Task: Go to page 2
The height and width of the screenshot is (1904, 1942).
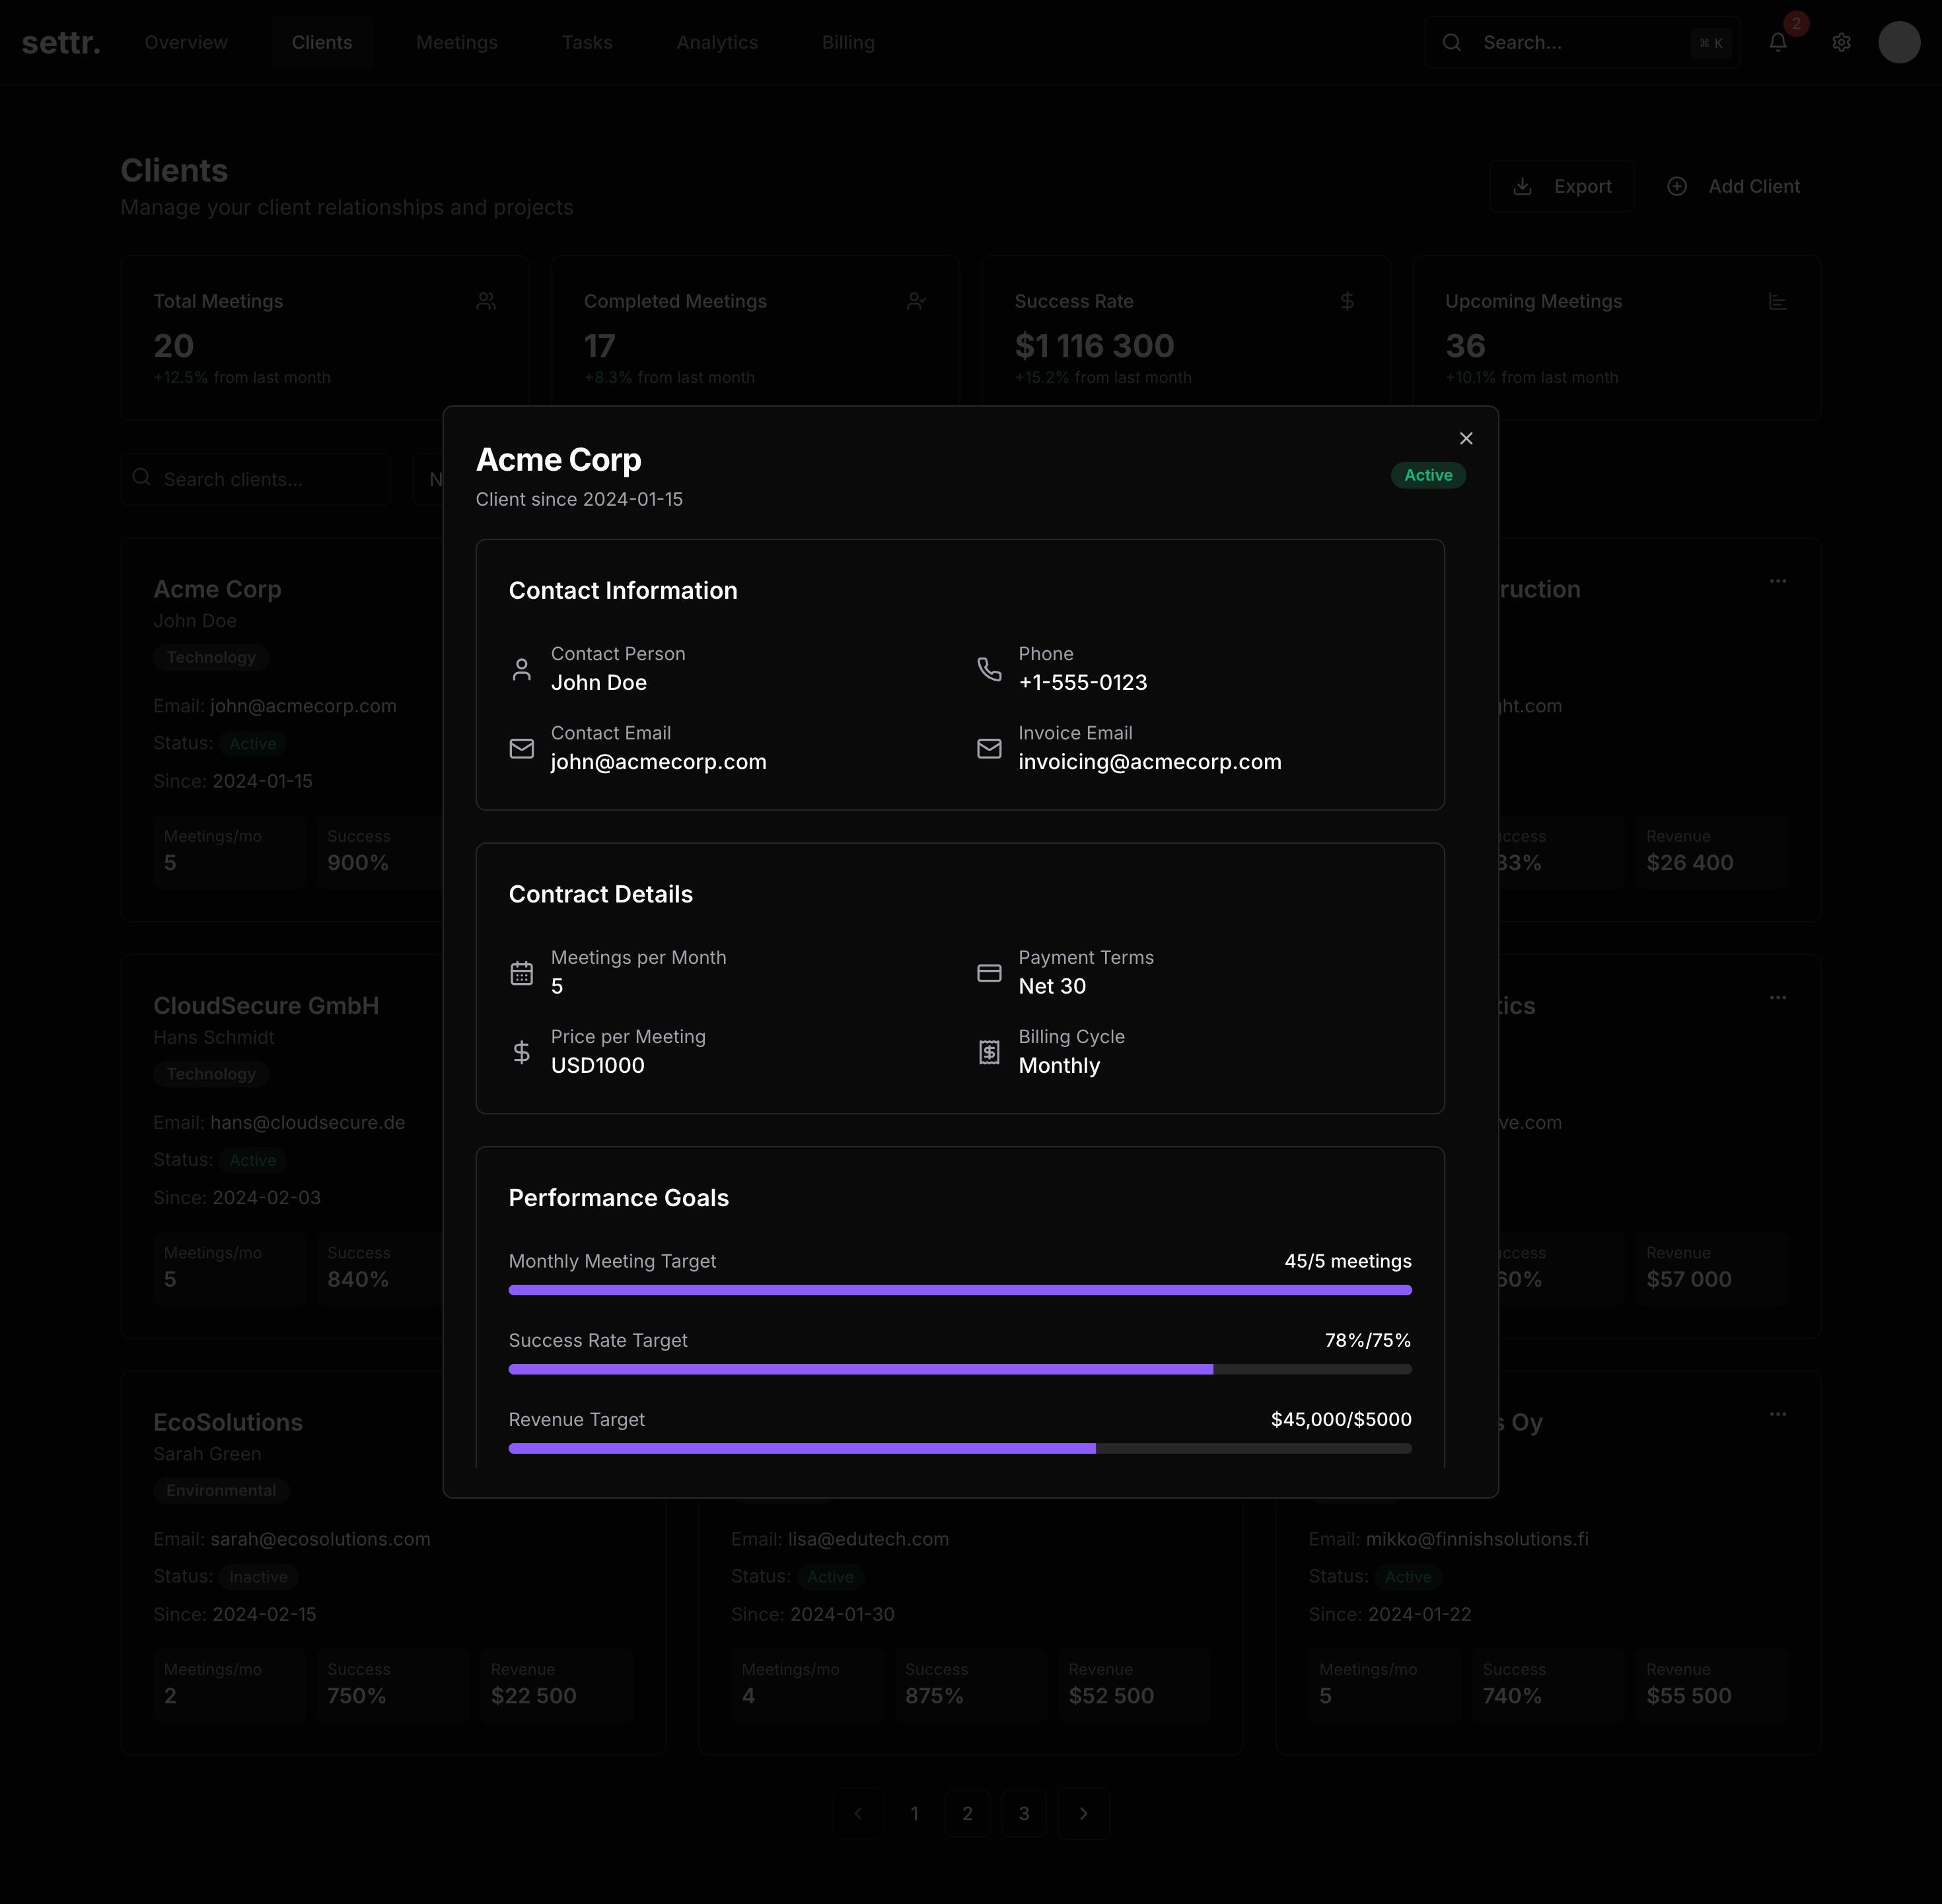Action: [968, 1813]
